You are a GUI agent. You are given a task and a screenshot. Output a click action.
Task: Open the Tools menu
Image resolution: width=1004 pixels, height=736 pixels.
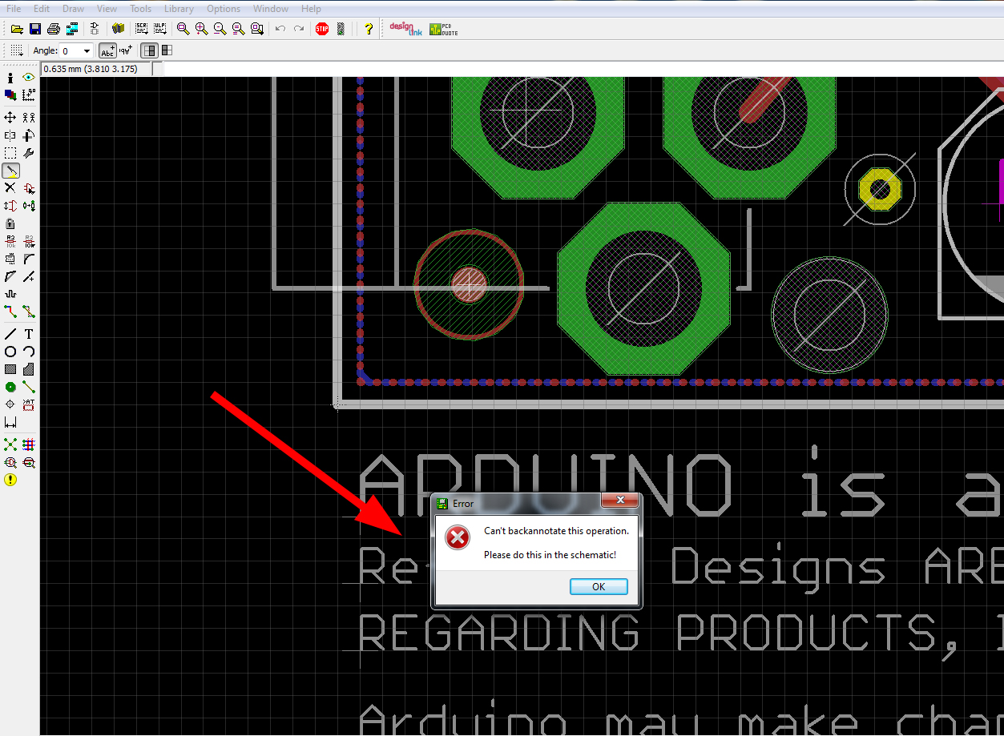point(140,9)
